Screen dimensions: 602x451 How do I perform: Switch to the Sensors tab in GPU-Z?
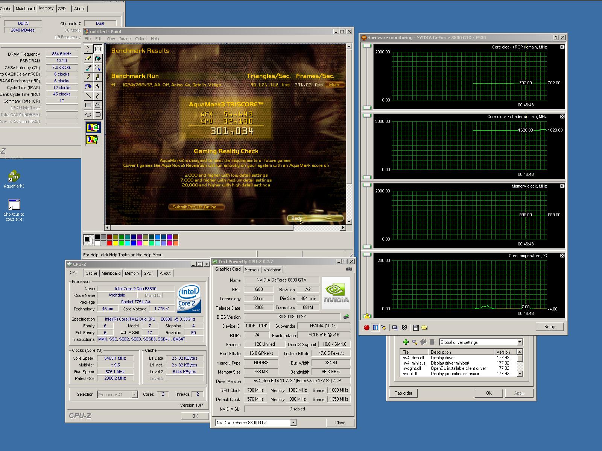[x=252, y=270]
